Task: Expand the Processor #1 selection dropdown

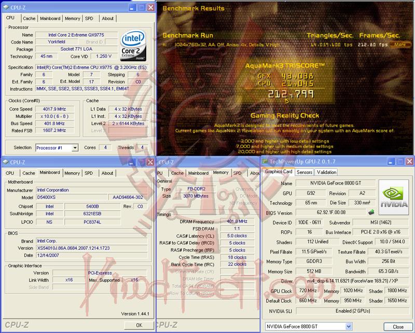Action: point(75,148)
